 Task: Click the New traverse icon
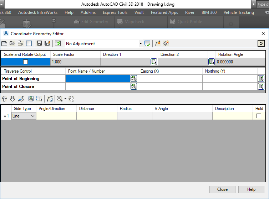pyautogui.click(x=4, y=44)
